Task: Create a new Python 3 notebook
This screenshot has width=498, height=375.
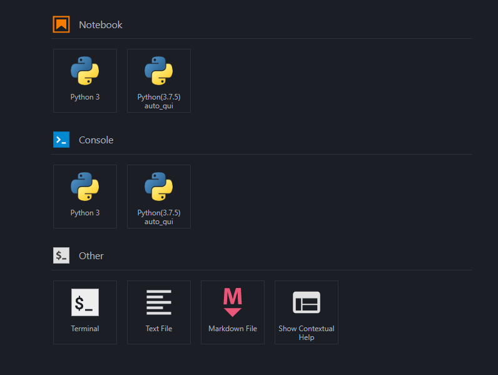Action: 85,81
